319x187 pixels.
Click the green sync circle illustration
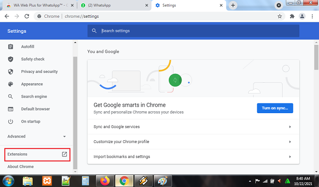[x=175, y=80]
